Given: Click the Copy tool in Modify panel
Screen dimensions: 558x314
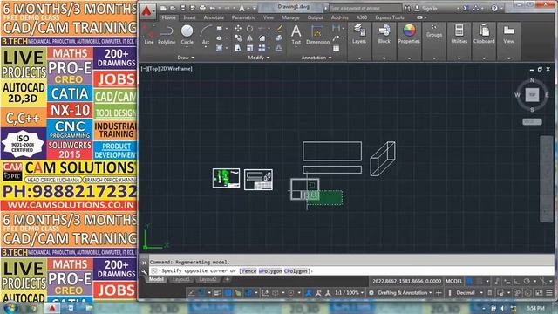Looking at the screenshot, I should click(238, 38).
